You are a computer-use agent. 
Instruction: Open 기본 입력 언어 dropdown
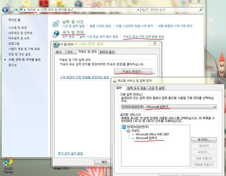(169, 107)
